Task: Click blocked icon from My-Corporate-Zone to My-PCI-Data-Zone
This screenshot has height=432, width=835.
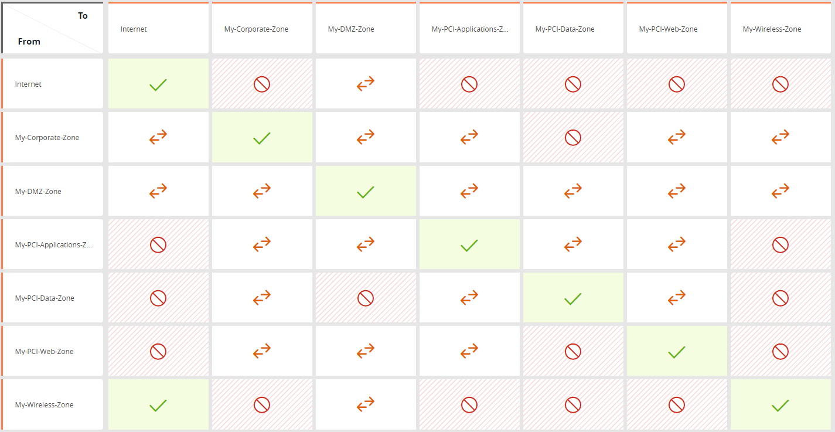Action: coord(572,138)
